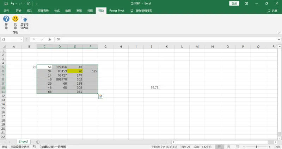Click the 登录 sign-in button
282x149 pixels.
234,4
